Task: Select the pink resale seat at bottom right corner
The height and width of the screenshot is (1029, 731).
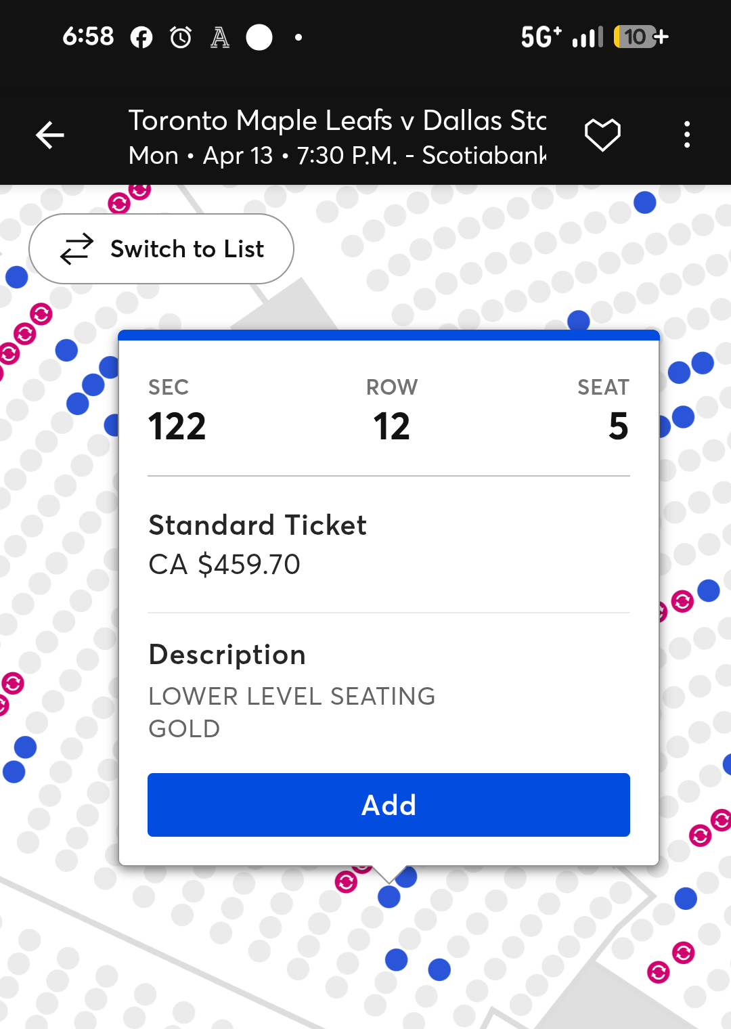Action: (x=658, y=973)
